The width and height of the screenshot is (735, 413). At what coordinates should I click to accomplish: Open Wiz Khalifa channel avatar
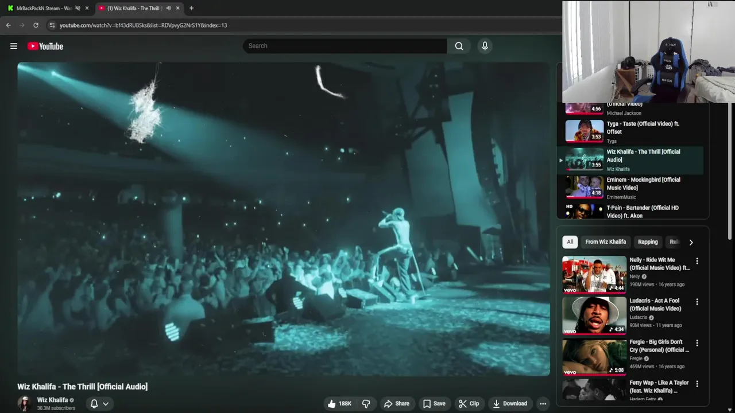24,404
